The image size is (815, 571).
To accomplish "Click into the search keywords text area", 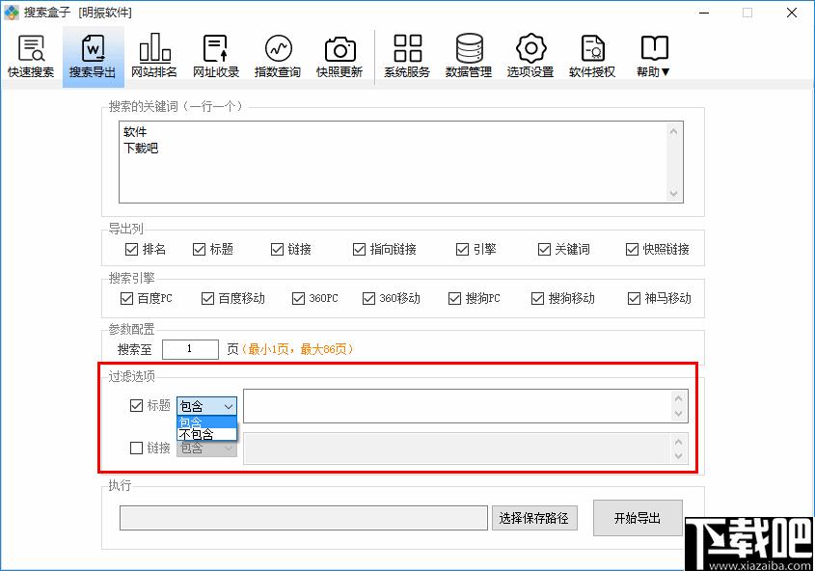I will (393, 162).
